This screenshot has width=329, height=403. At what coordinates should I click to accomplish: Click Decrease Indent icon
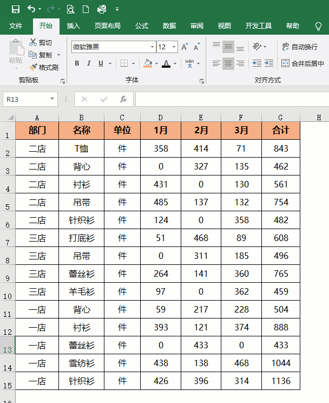pyautogui.click(x=257, y=63)
